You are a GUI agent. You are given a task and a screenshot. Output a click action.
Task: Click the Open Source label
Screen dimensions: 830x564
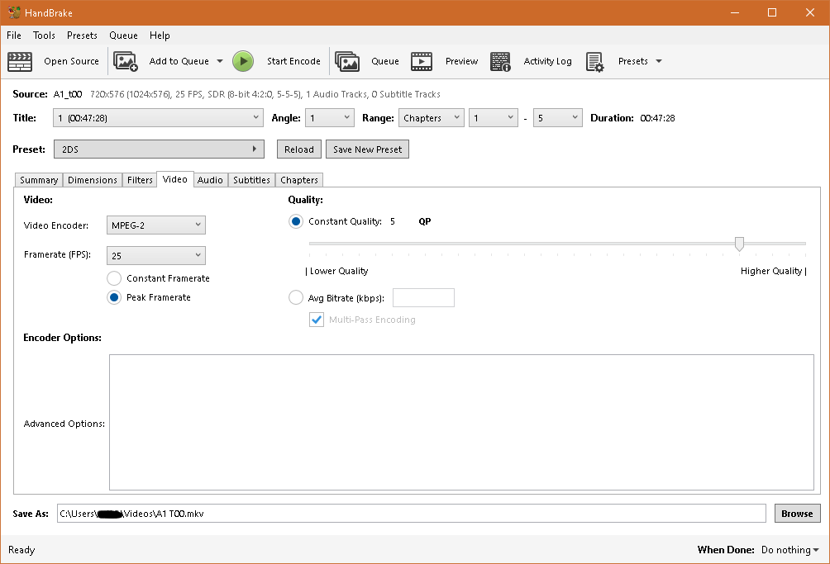71,61
